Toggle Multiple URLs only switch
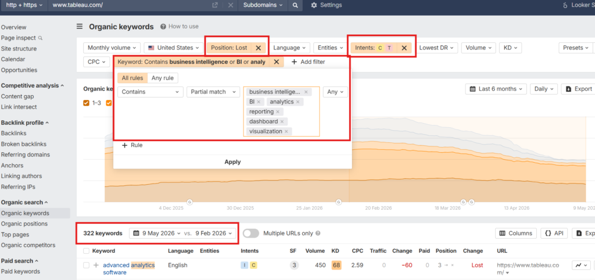Screen dimensions: 595x280 click(251, 234)
